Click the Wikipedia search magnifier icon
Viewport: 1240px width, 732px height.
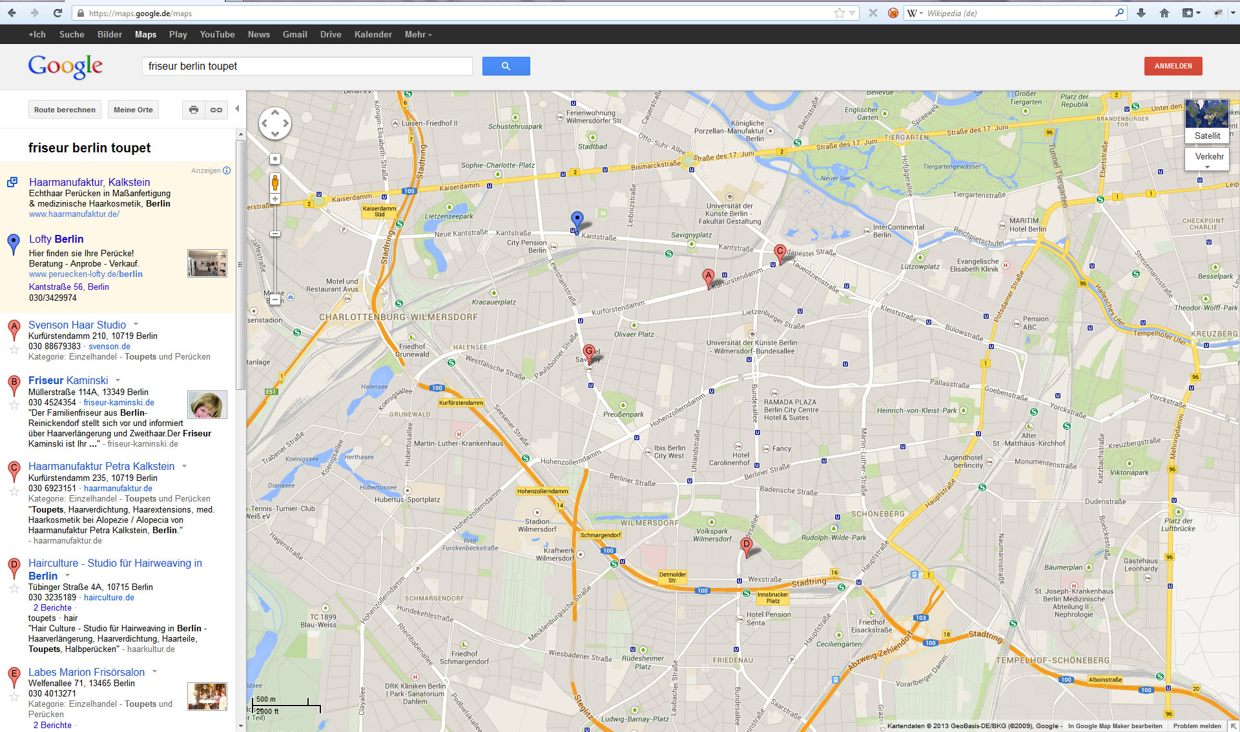click(1119, 12)
